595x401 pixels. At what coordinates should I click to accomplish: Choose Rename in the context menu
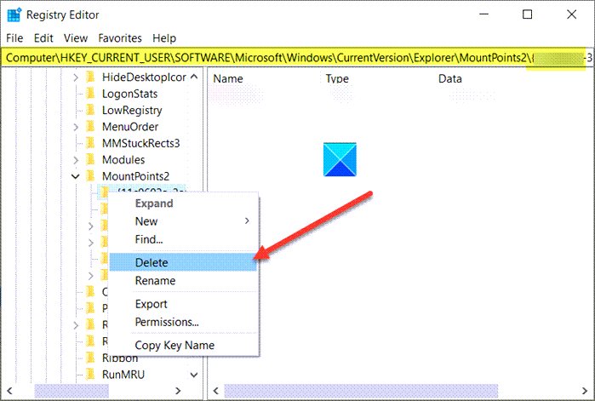[x=183, y=281]
